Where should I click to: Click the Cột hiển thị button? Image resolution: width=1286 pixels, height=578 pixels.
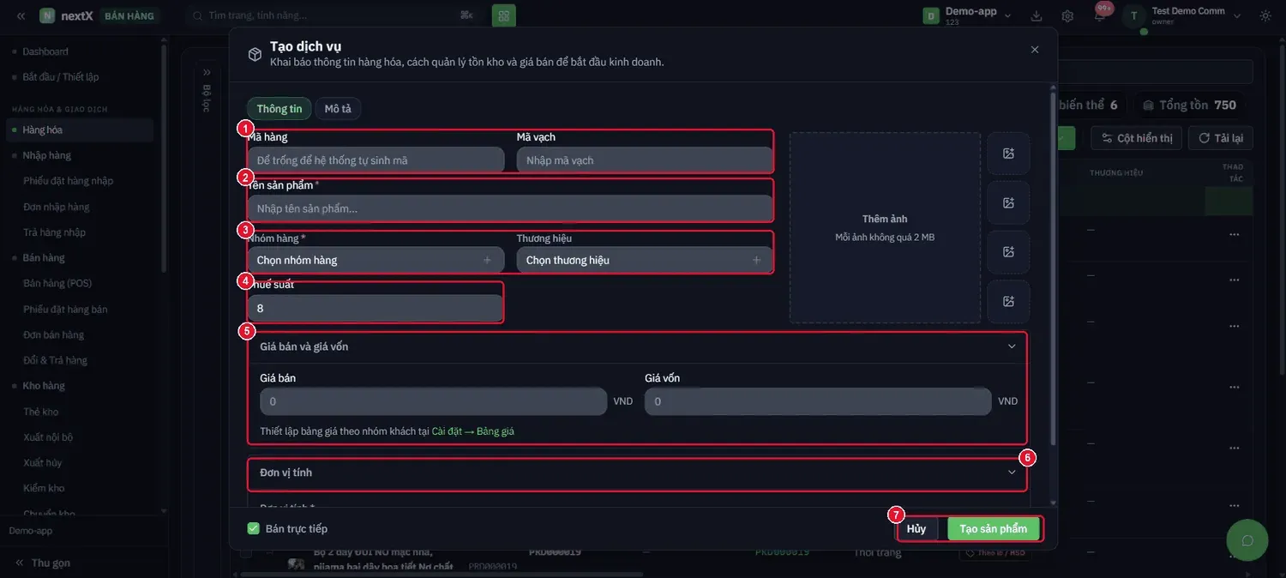[x=1137, y=138]
